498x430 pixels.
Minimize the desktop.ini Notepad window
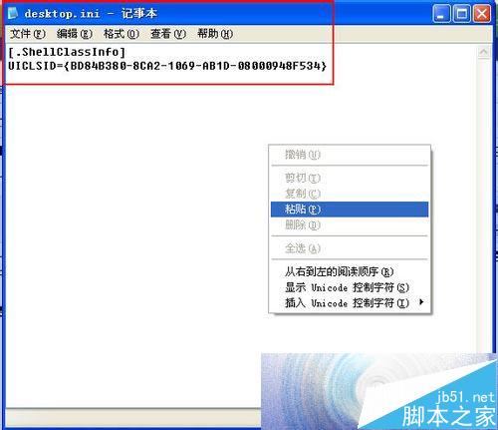point(441,14)
